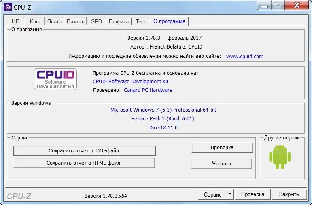
Task: Select the О программе tab
Action: pyautogui.click(x=169, y=21)
